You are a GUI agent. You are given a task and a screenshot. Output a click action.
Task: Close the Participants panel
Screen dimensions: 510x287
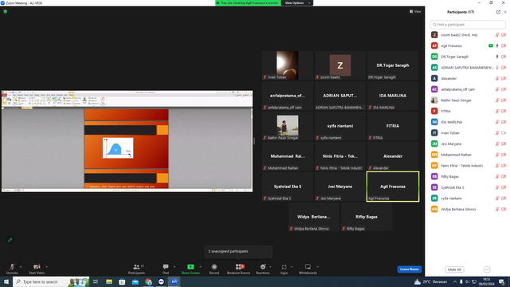click(x=505, y=12)
